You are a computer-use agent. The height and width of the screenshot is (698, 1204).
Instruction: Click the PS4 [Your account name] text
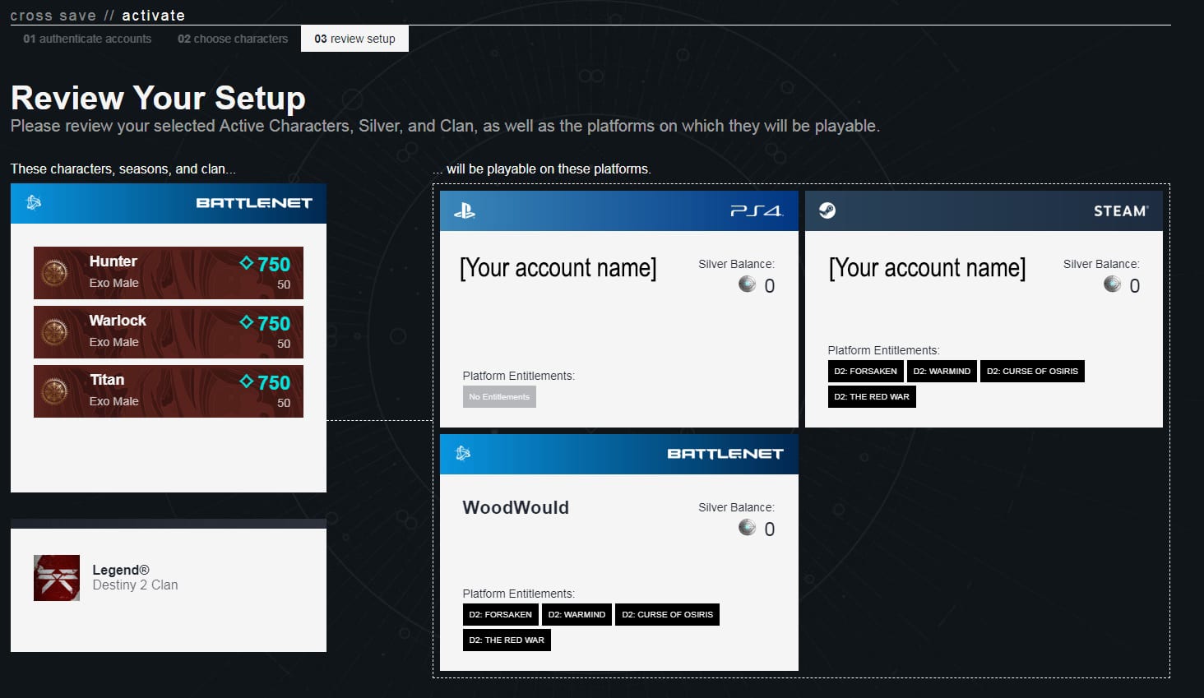click(x=558, y=268)
